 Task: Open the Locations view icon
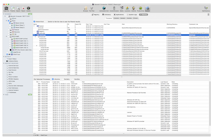pos(127,8)
